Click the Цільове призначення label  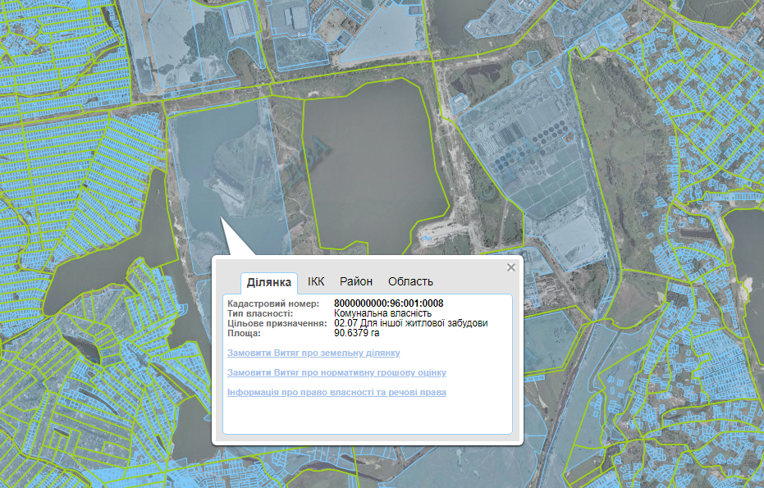pyautogui.click(x=277, y=323)
